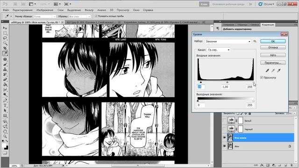Viewport: 299px width, 168px height.
Task: Open the Набор preset dropdown
Action: (x=228, y=42)
